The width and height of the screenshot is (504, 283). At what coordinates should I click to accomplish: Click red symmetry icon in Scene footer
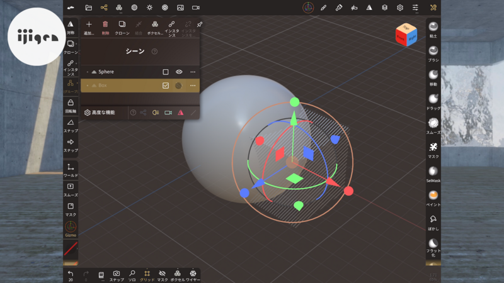[x=181, y=113]
